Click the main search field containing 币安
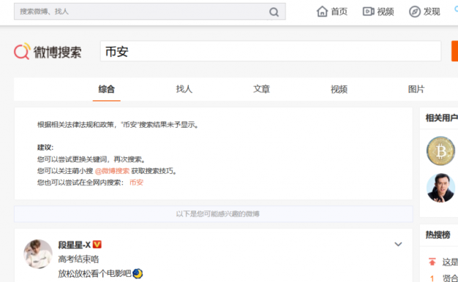The image size is (458, 282). [271, 51]
